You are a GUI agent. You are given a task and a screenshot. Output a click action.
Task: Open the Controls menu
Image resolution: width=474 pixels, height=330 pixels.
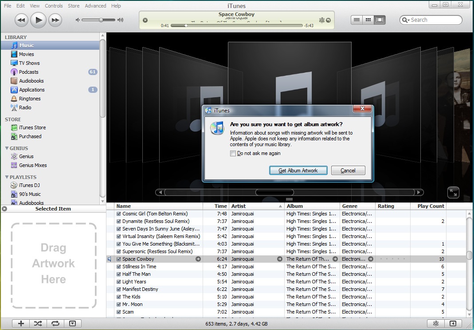click(x=54, y=6)
